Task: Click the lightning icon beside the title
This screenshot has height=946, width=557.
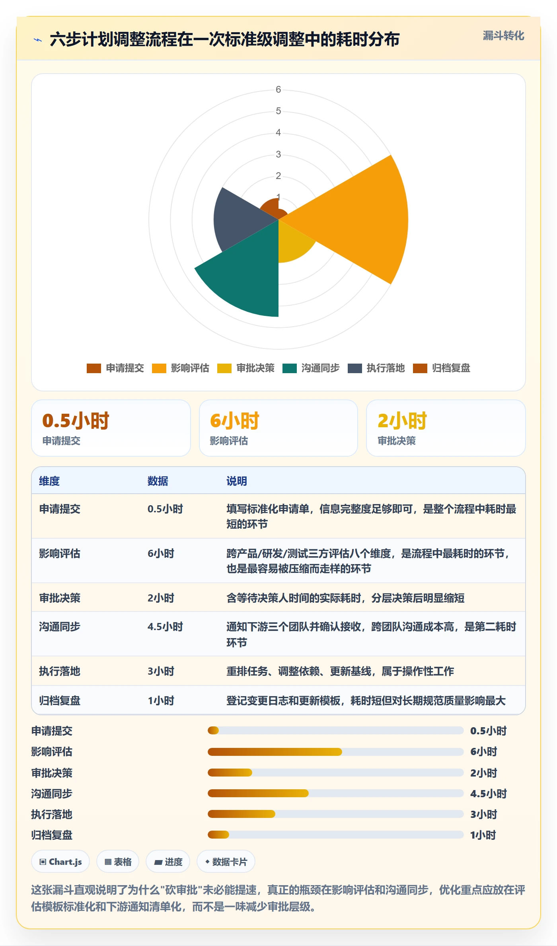Action: click(38, 40)
